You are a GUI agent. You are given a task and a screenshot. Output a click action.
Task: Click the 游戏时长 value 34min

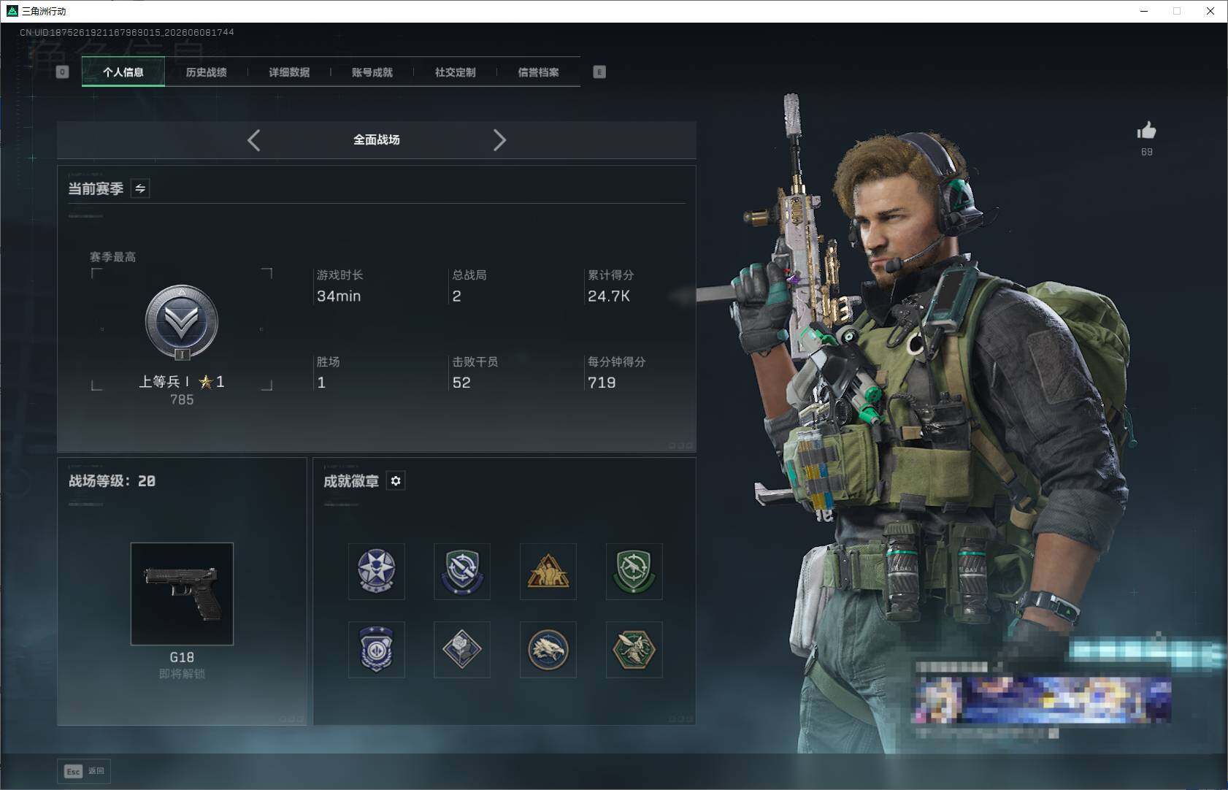pos(339,296)
